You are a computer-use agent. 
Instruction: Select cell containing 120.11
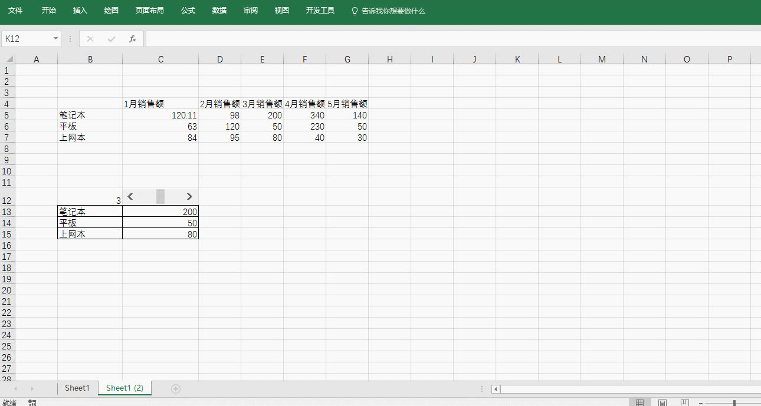[160, 115]
